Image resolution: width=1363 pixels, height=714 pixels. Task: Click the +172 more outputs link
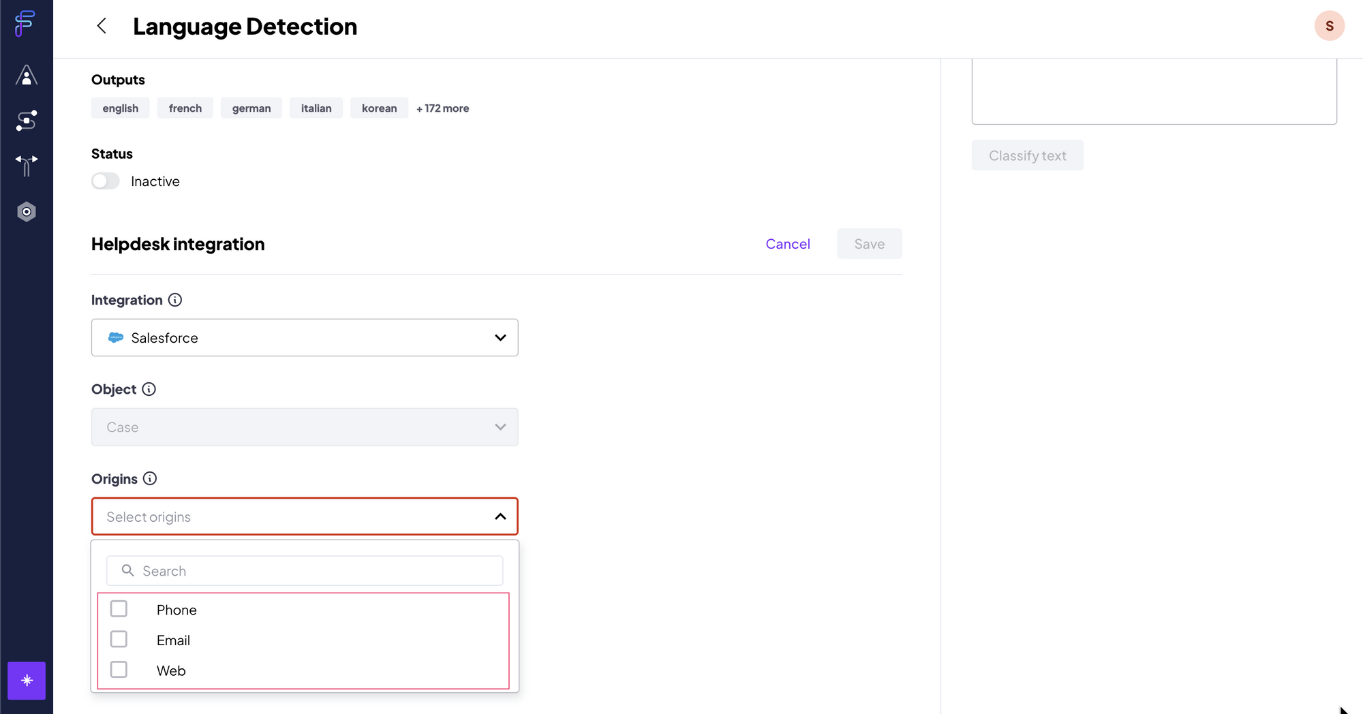tap(443, 108)
